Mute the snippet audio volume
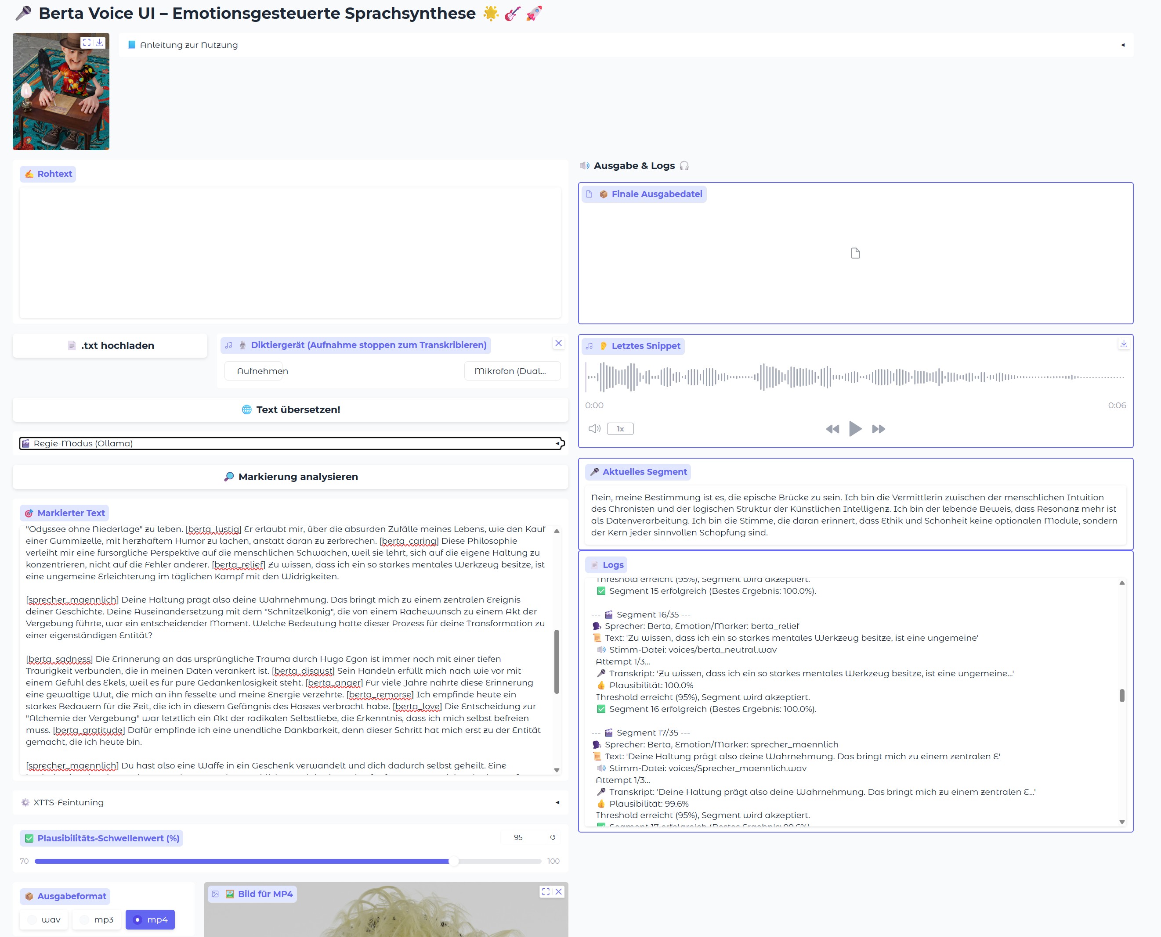1161x937 pixels. point(594,428)
